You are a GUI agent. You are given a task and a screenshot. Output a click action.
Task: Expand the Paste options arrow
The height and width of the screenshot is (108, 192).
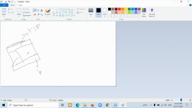pyautogui.click(x=4, y=16)
